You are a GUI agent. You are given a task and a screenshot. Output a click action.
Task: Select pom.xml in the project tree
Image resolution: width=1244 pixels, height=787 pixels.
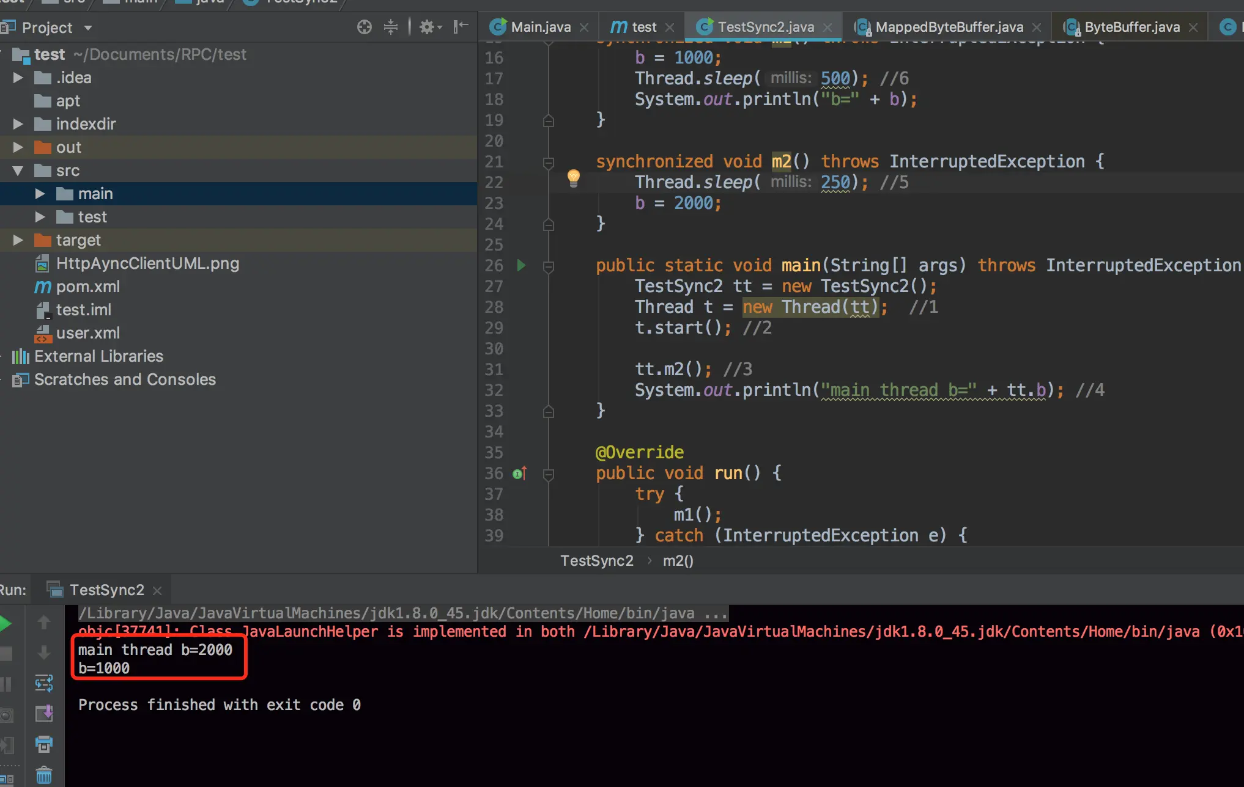(x=87, y=287)
